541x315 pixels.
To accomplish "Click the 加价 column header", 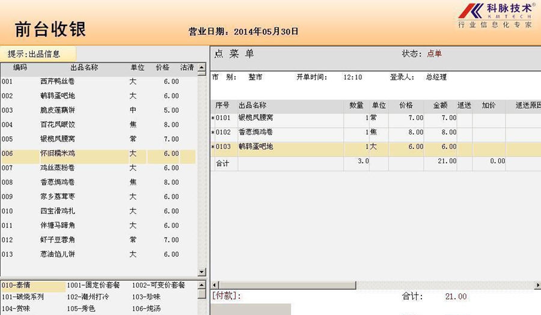I will point(489,106).
